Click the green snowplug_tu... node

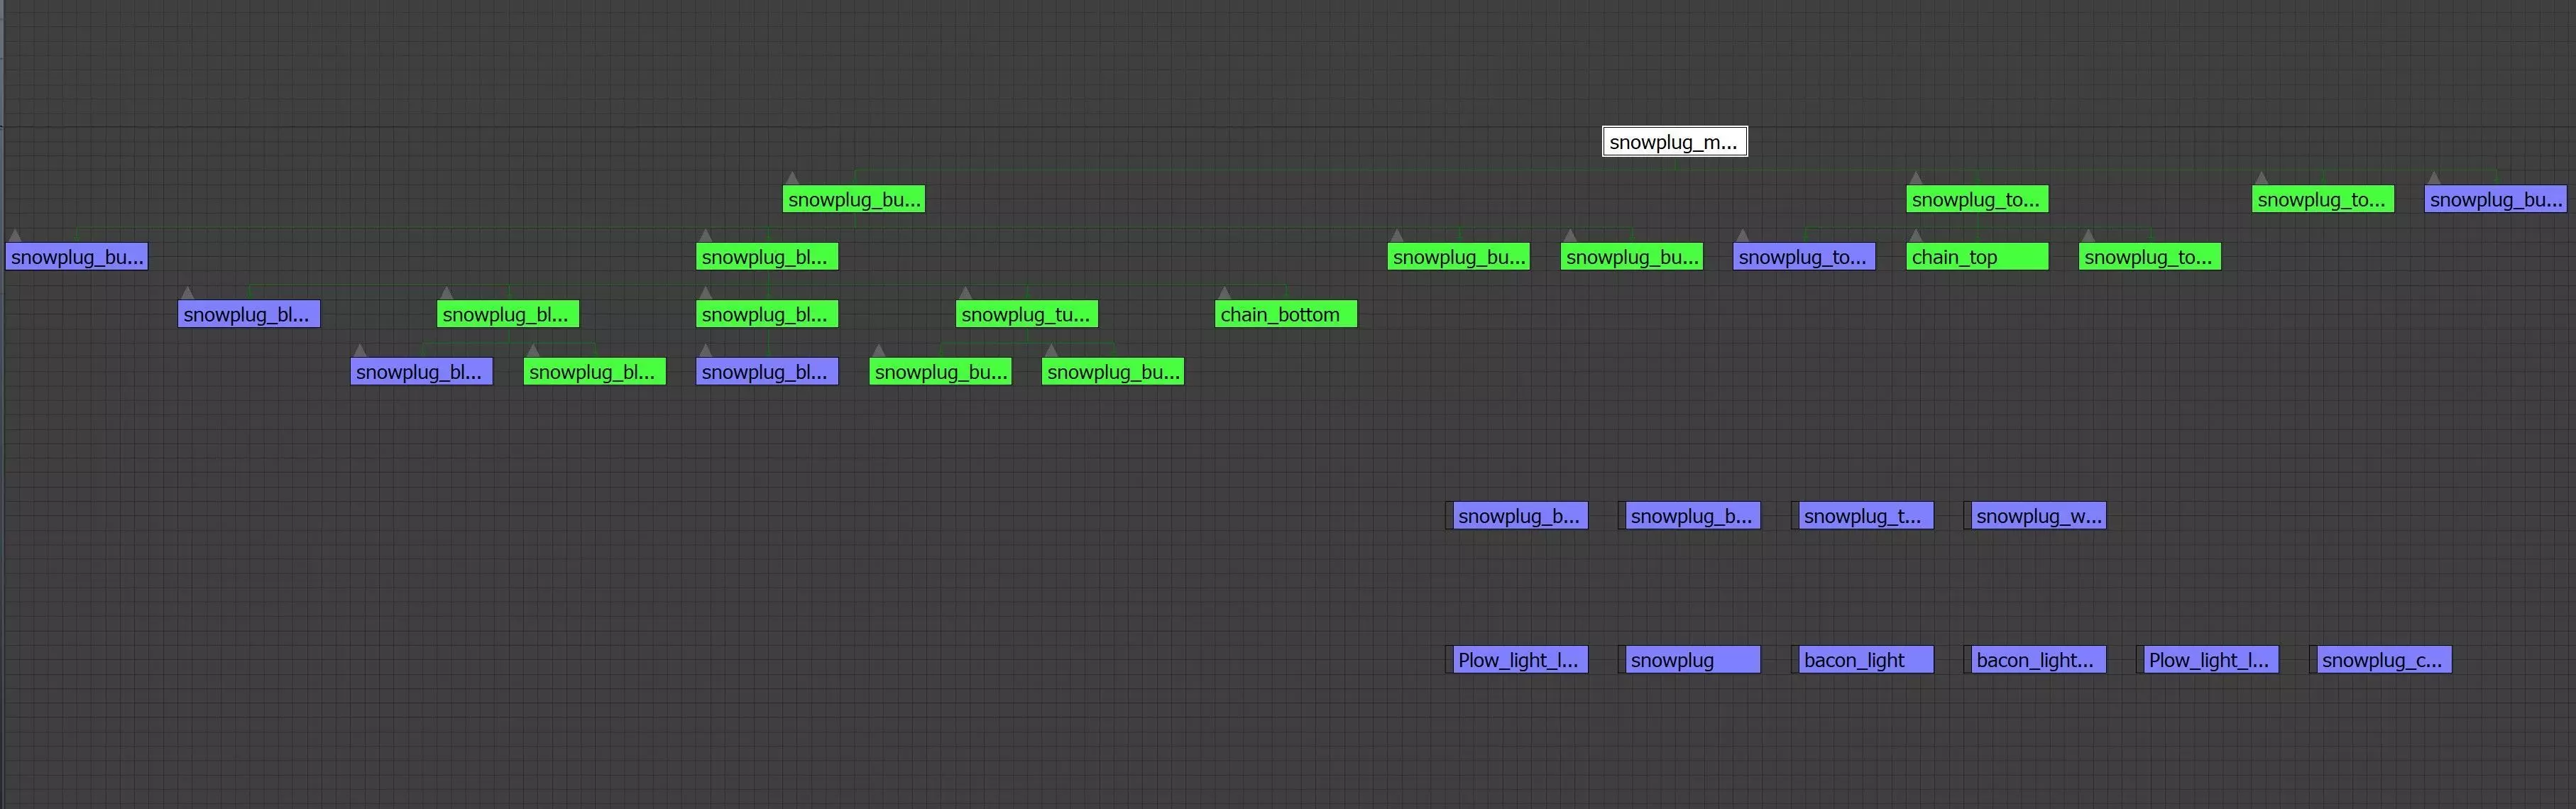tap(1026, 314)
